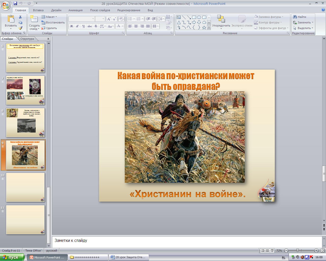Open the Анимация ribbon tab
This screenshot has height=261, width=326.
pyautogui.click(x=75, y=10)
